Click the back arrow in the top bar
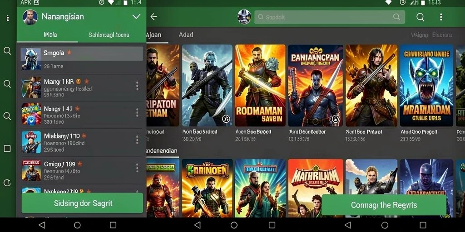 pos(153,17)
